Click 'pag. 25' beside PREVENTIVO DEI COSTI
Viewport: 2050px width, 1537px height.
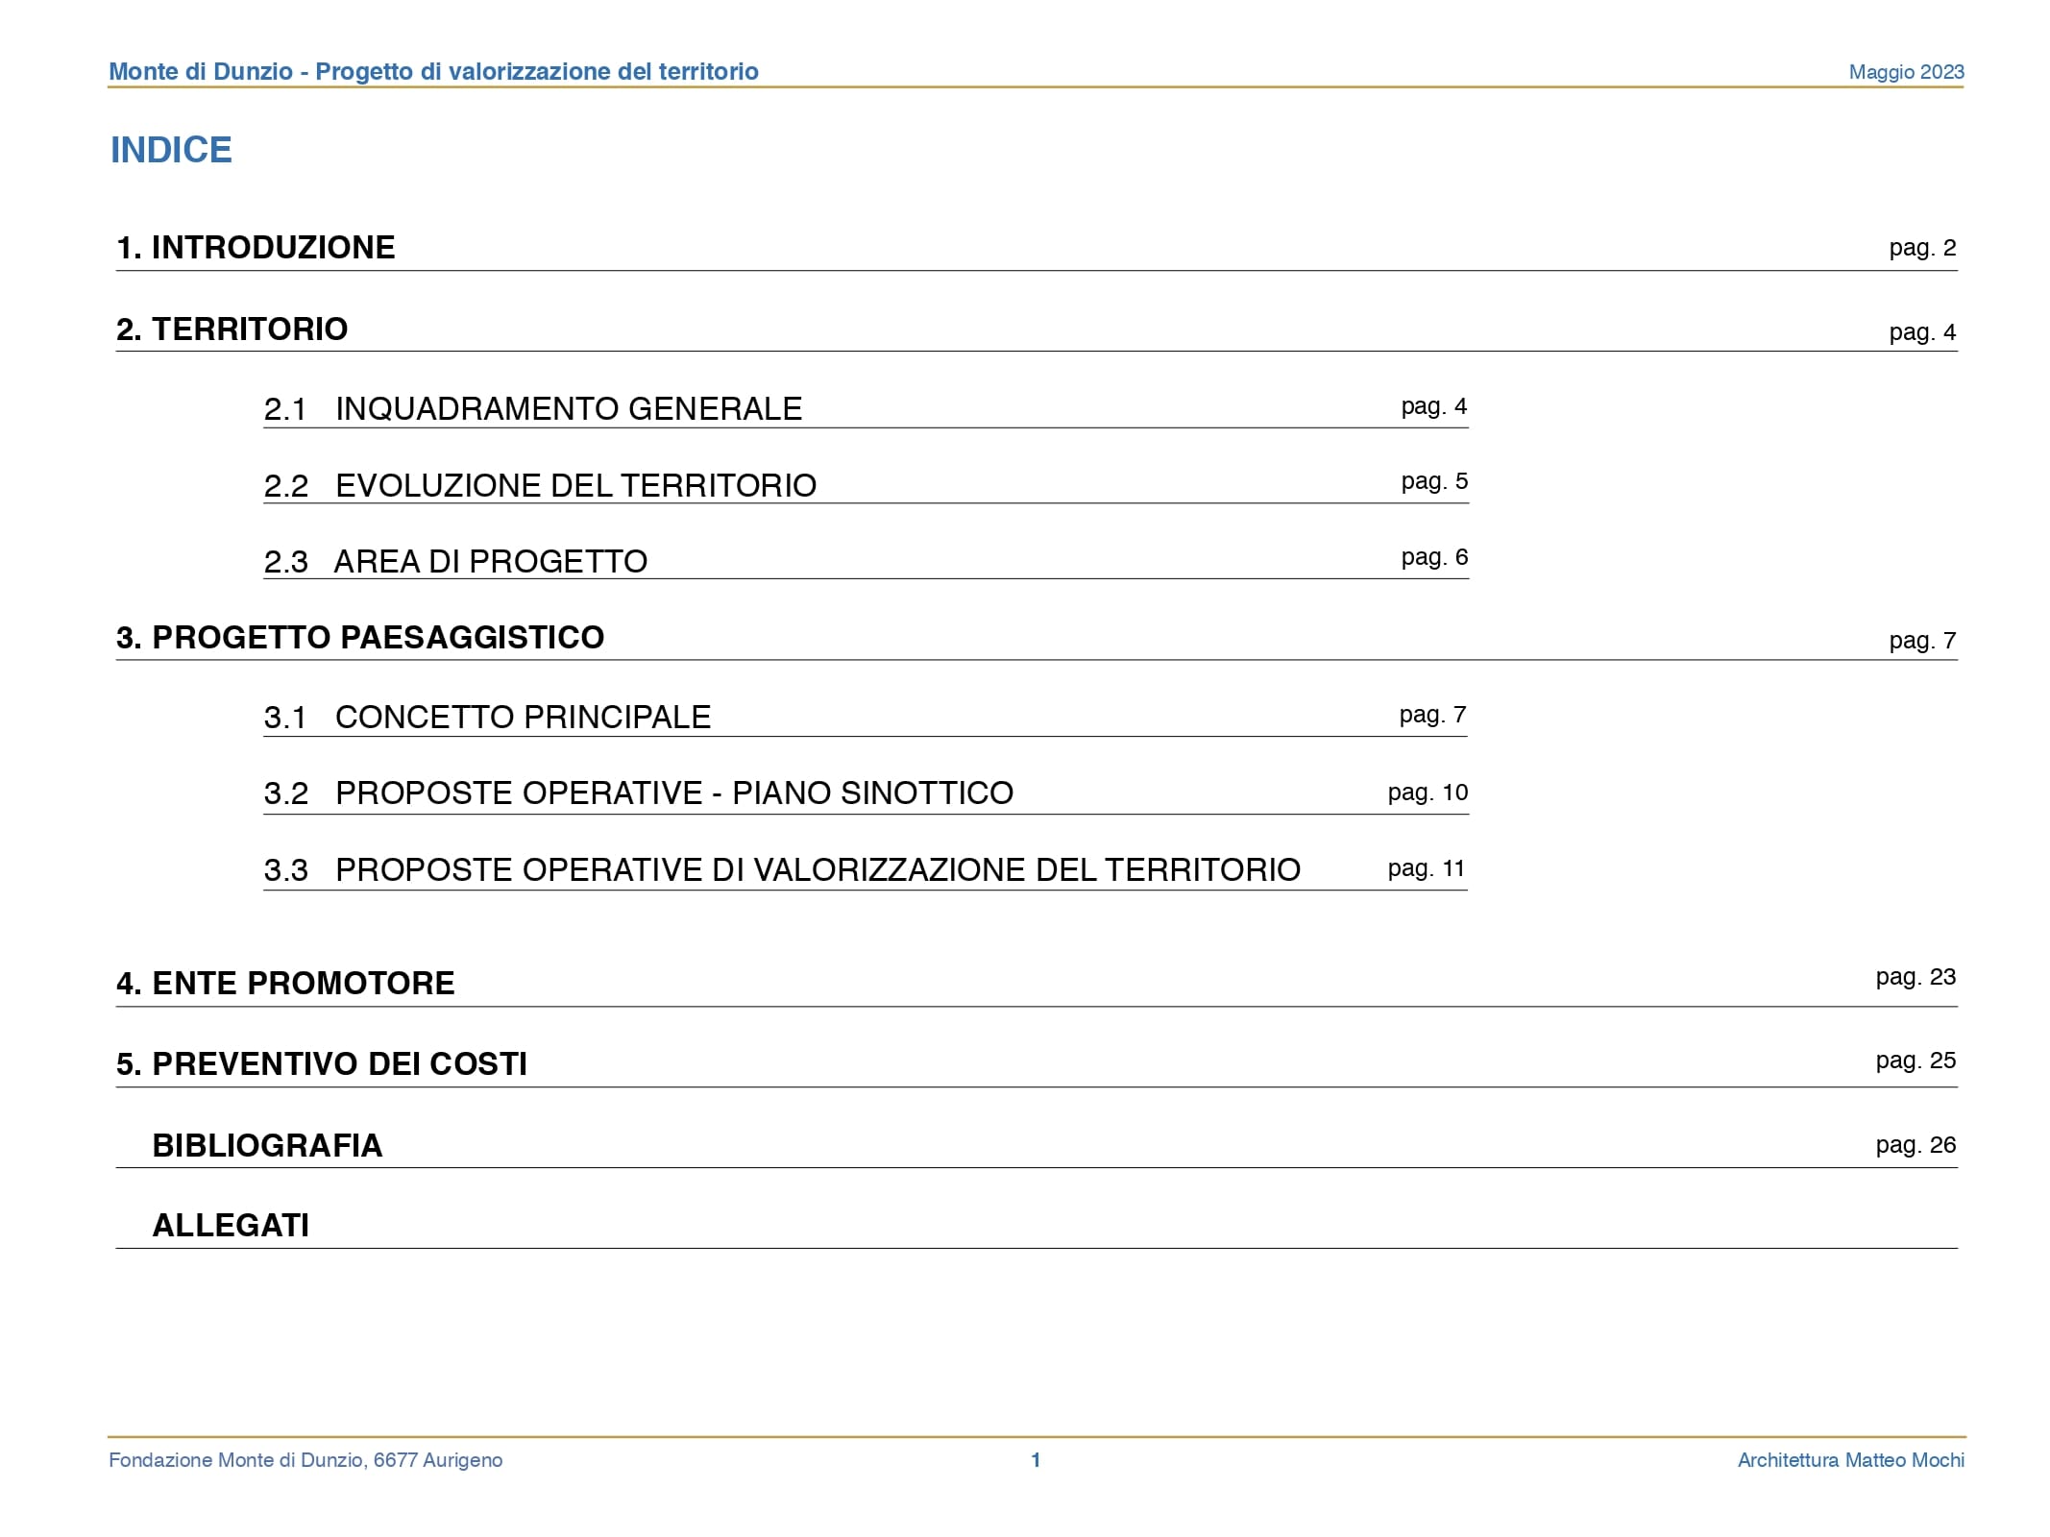click(x=1916, y=1061)
